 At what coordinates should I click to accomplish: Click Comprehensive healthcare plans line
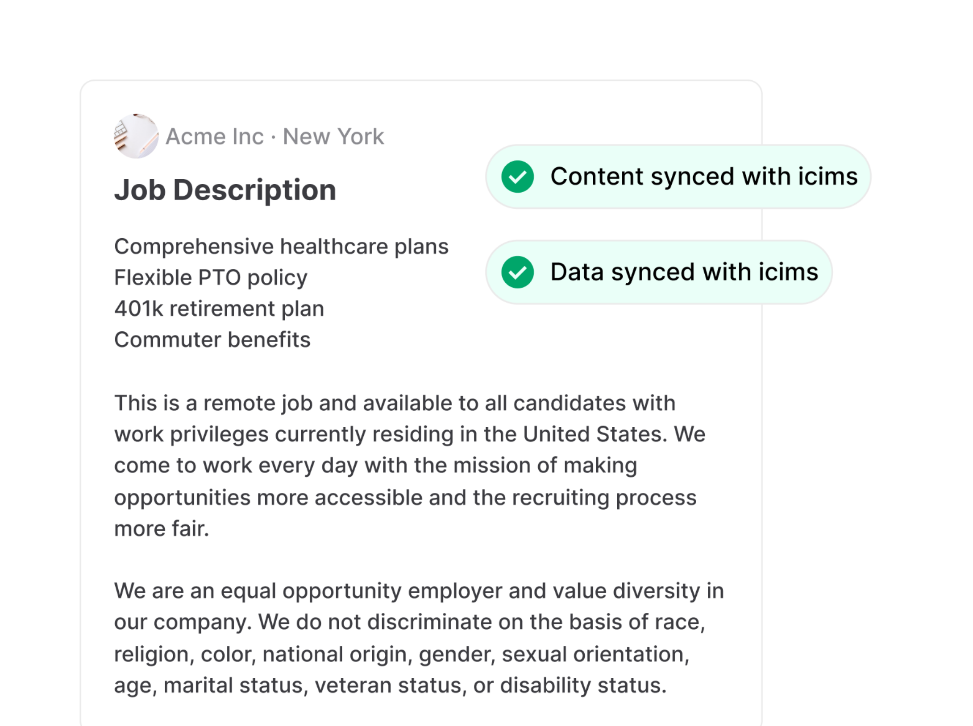(281, 247)
